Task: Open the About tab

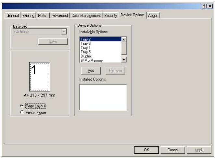Action: tap(153, 16)
